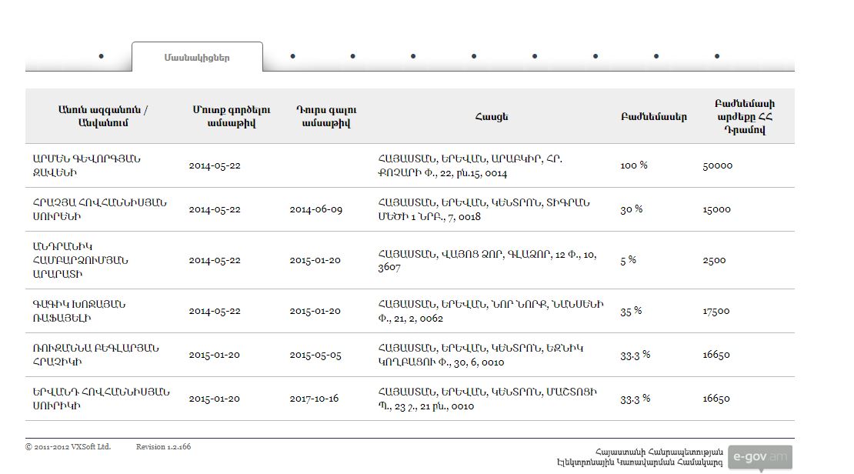This screenshot has width=854, height=474.
Task: Click the dot tab left of Մասնակիցներ
Action: coord(102,56)
